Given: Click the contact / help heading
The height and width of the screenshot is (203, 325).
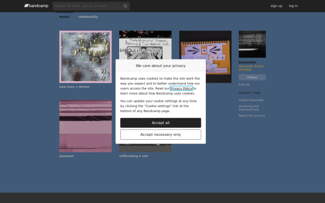Looking at the screenshot, I should [249, 93].
